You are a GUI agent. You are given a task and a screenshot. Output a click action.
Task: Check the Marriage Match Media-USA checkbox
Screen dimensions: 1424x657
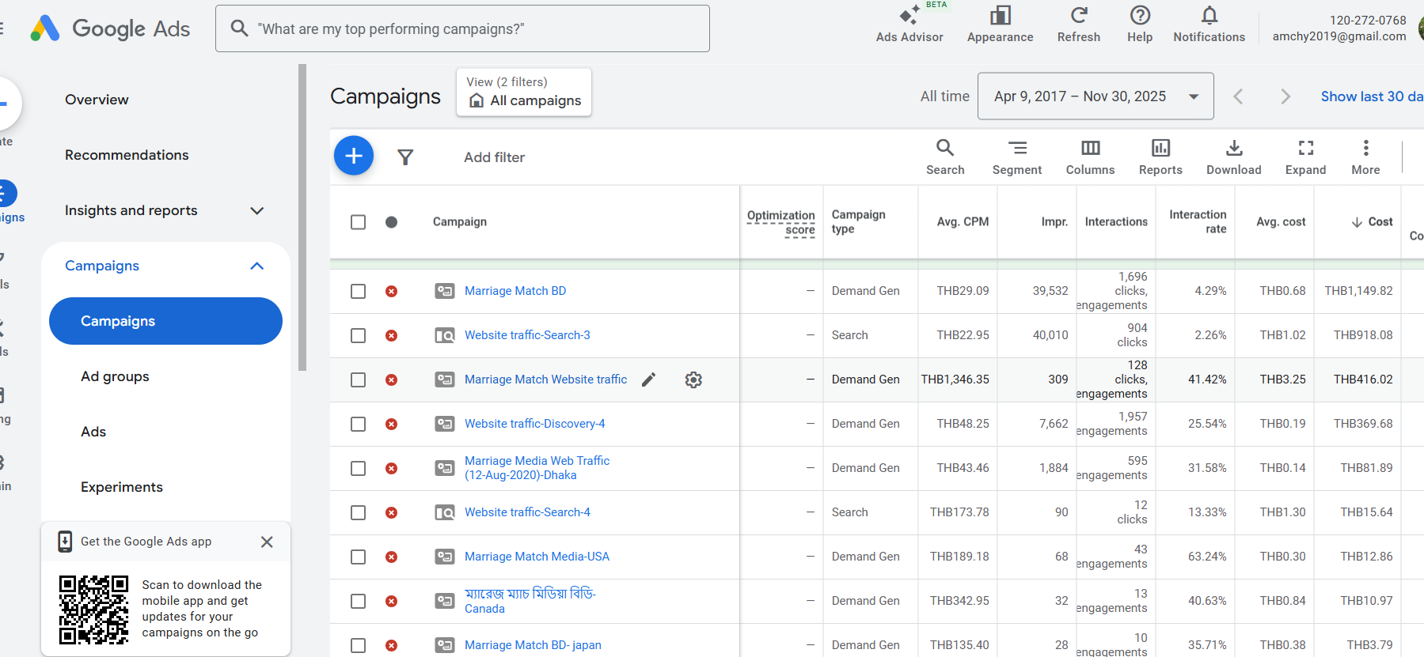pyautogui.click(x=359, y=557)
